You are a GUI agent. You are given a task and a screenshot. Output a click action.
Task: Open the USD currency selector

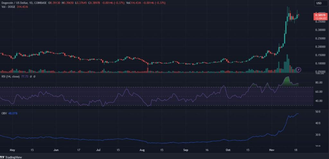(x=320, y=3)
